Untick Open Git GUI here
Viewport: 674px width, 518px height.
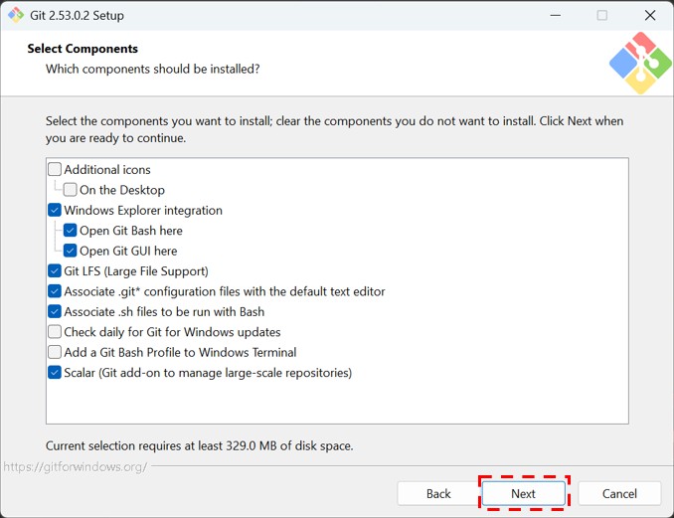click(x=71, y=252)
